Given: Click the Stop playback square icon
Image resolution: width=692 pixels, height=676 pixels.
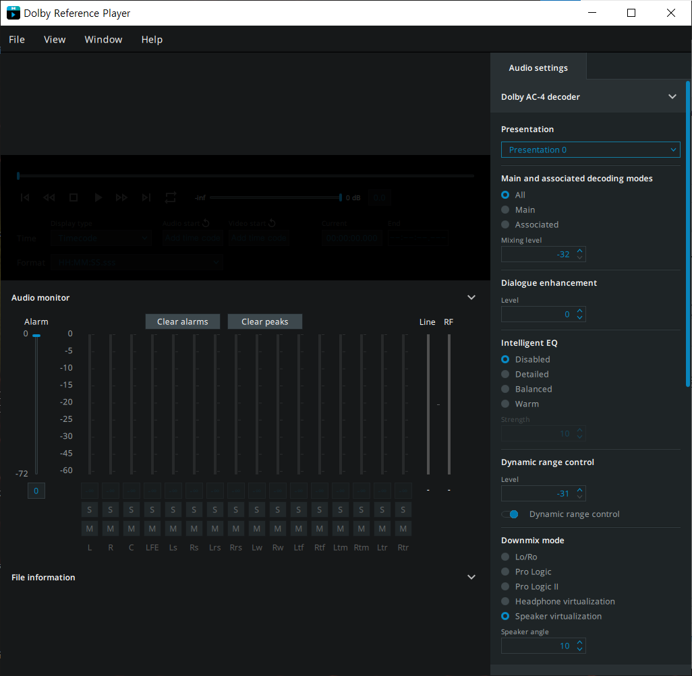Looking at the screenshot, I should coord(74,197).
